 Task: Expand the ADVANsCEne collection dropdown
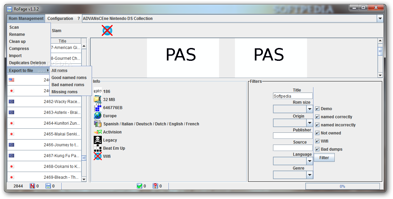[x=380, y=18]
